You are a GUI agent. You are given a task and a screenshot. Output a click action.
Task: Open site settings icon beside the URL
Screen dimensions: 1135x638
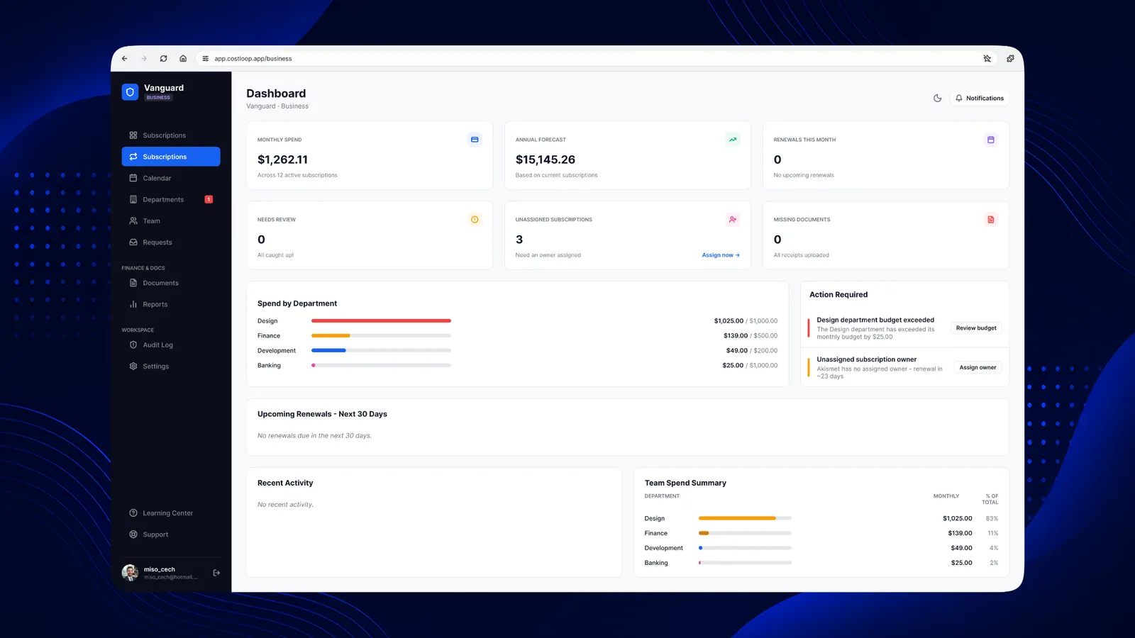point(206,59)
